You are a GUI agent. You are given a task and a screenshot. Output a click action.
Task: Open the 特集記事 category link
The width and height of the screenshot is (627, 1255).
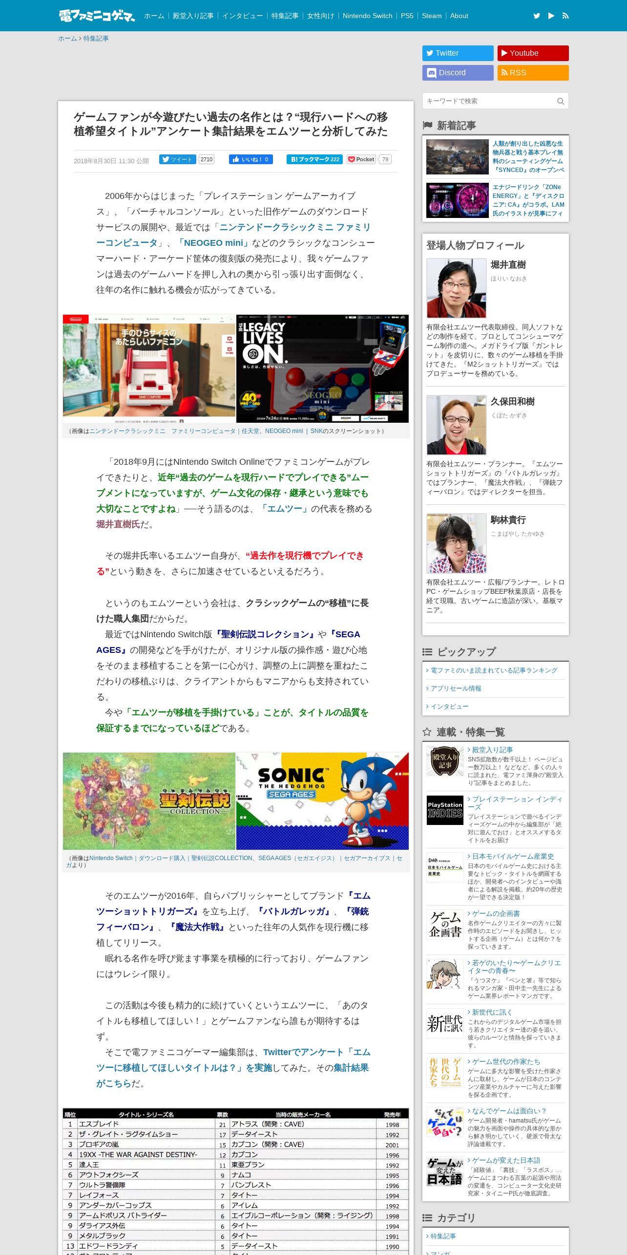(443, 1236)
